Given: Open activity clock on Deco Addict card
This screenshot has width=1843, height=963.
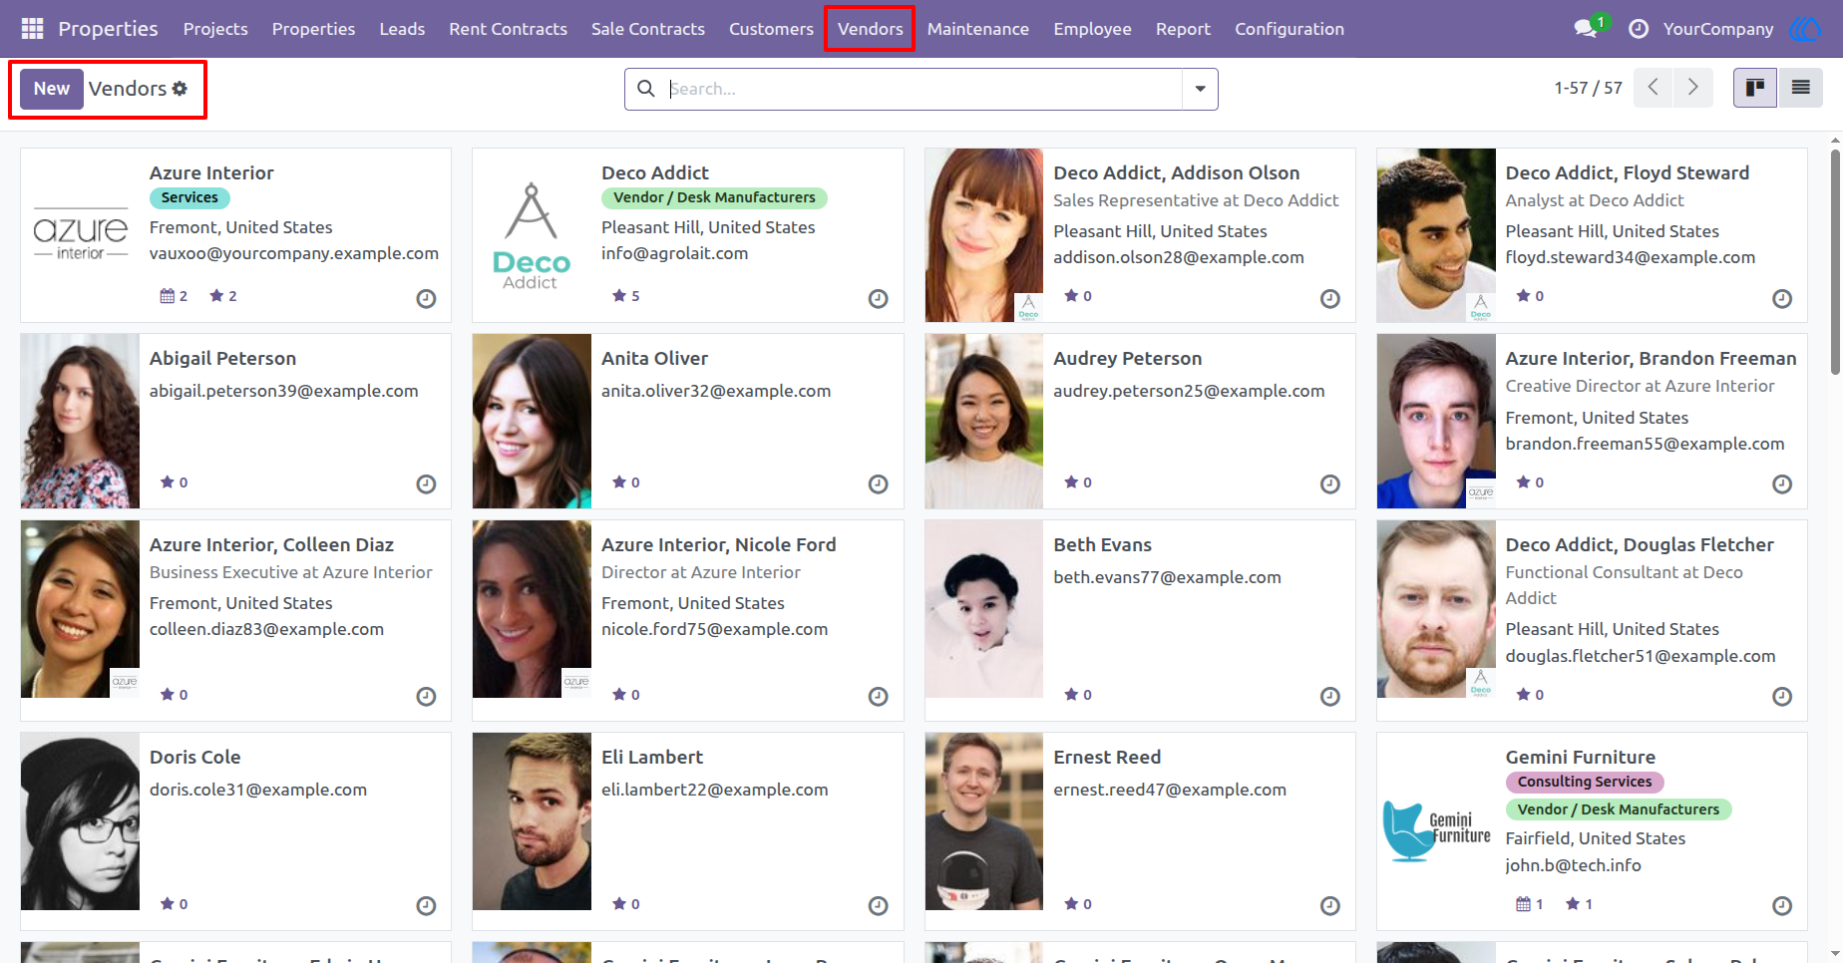Looking at the screenshot, I should 878,298.
